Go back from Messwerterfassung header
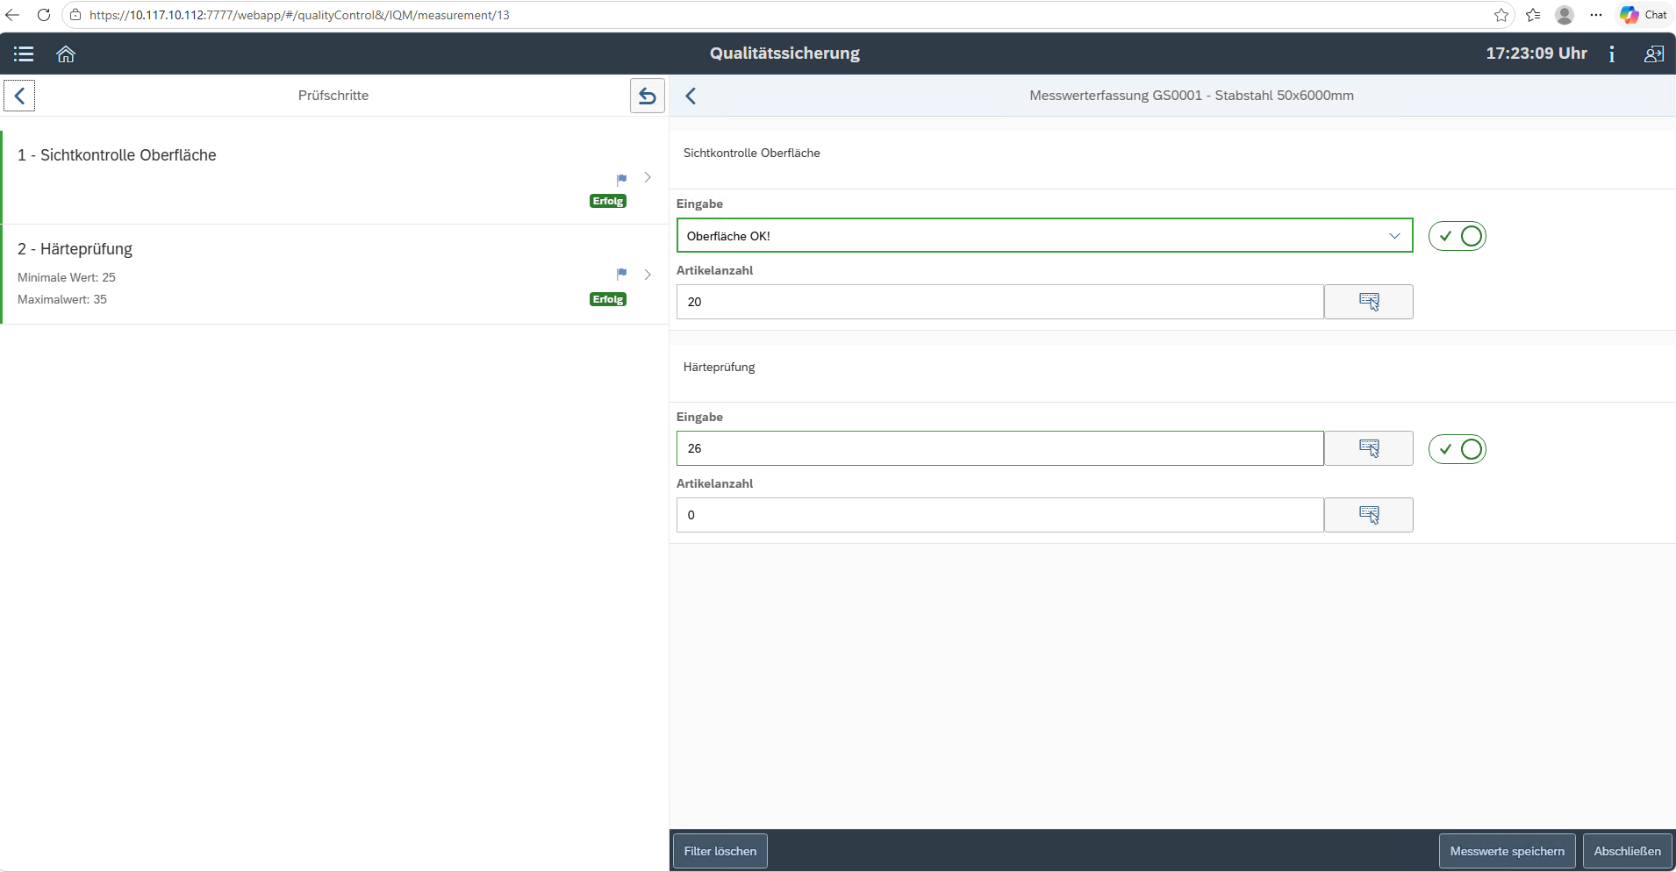1676x872 pixels. 691,96
